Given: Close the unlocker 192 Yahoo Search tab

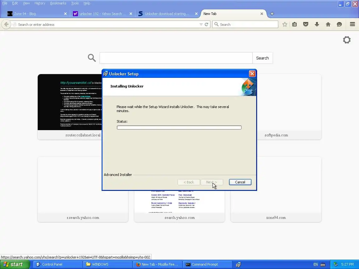Looking at the screenshot, I should click(131, 14).
